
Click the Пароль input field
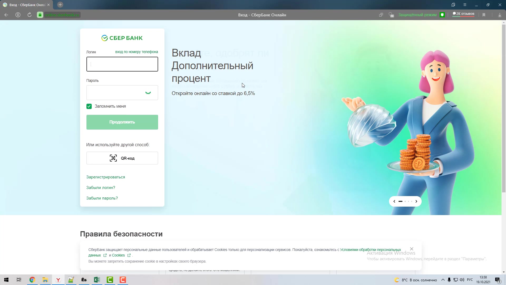pos(122,93)
